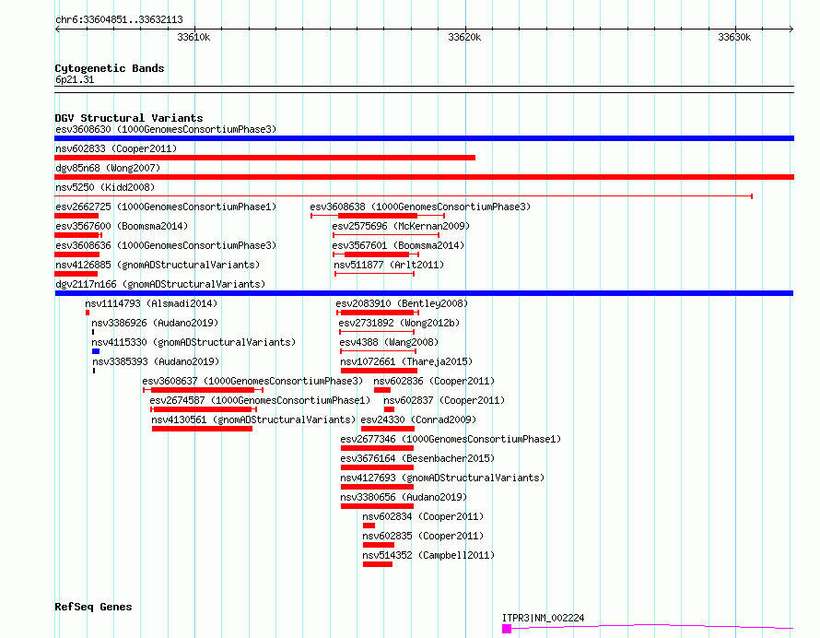Screen dimensions: 820x638
Task: Click the nsv5250 (Kidd2008) label
Action: [x=105, y=187]
